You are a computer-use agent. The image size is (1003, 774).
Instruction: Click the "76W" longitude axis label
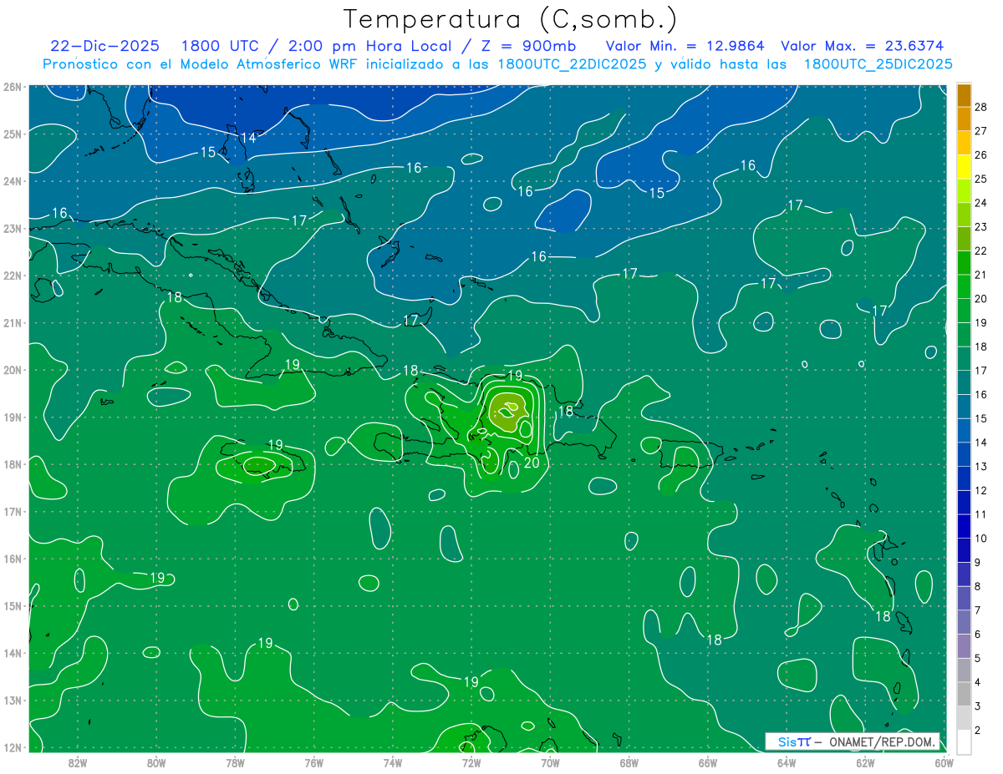pos(313,761)
